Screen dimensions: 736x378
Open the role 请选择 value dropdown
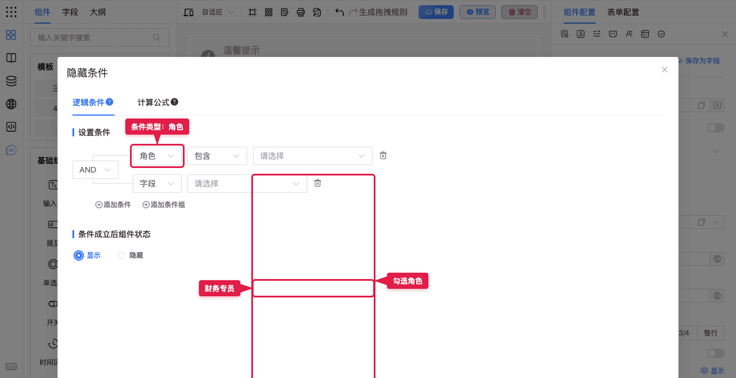(313, 156)
